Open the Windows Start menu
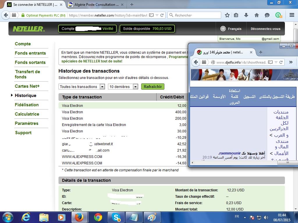The image size is (298, 223). click(x=8, y=217)
